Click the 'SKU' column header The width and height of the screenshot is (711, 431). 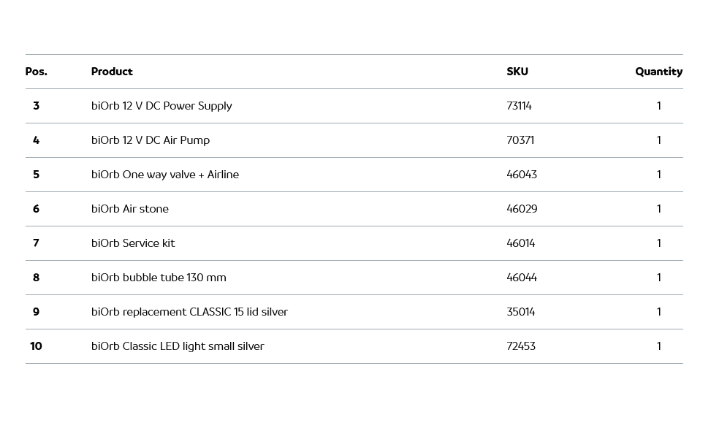(517, 72)
